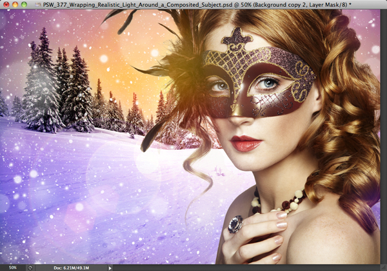Open the status bar options arrow menu
Image resolution: width=387 pixels, height=271 pixels.
point(110,268)
